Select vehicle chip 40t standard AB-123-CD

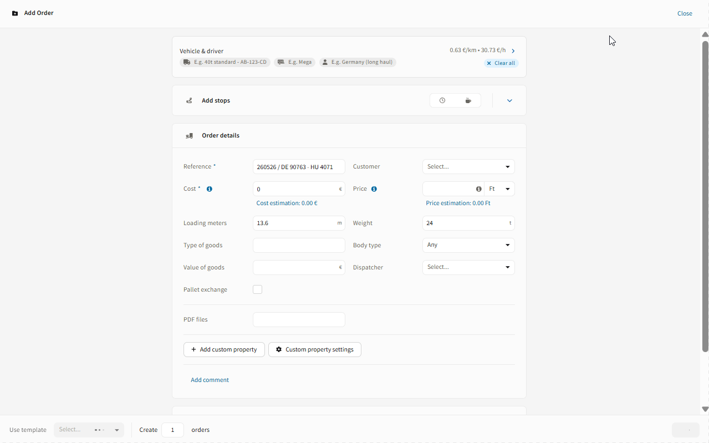(x=225, y=62)
